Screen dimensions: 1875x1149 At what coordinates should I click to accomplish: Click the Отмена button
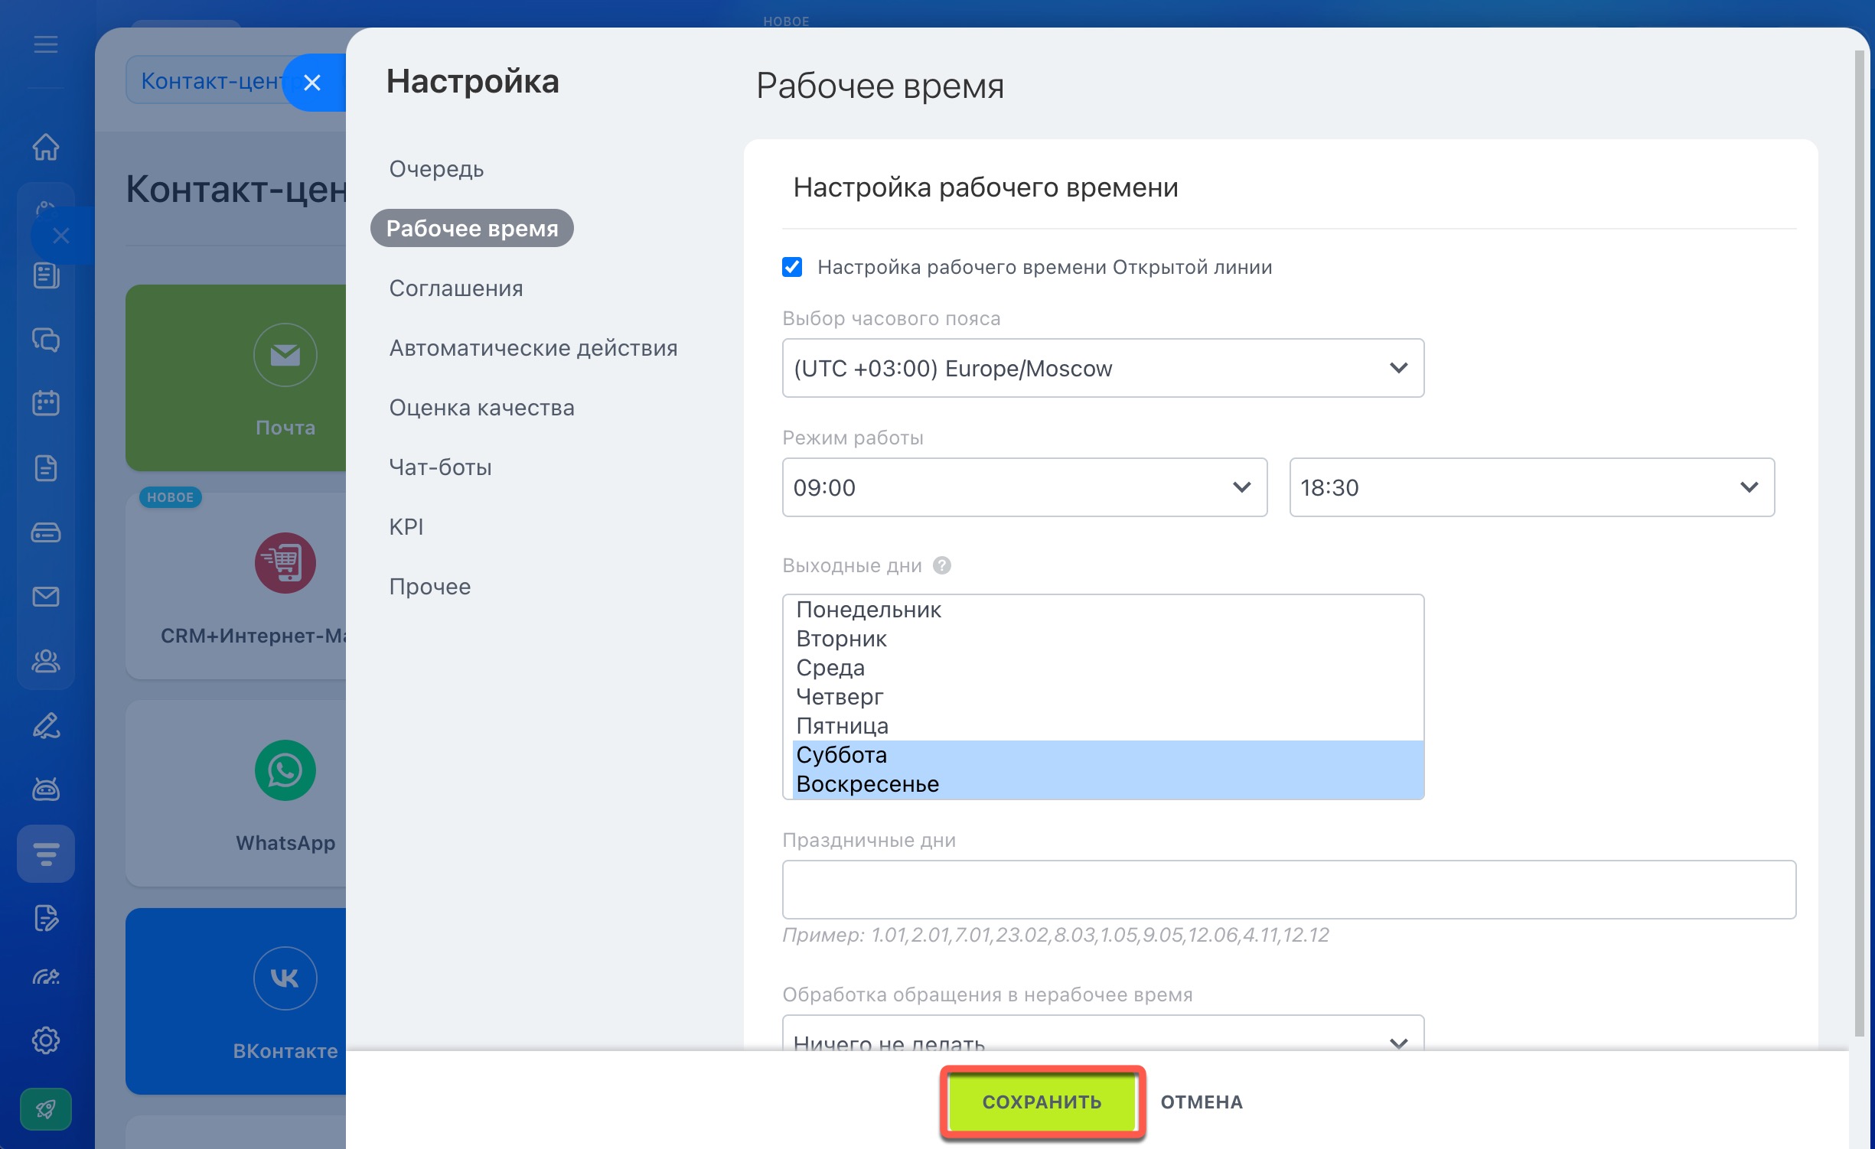[x=1202, y=1102]
